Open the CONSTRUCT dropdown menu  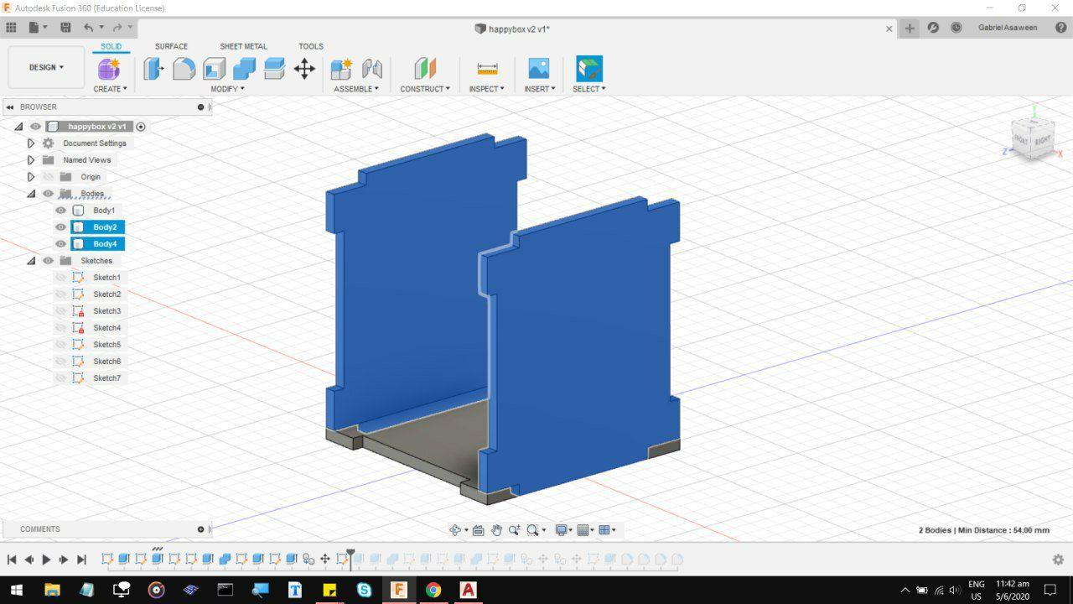[x=425, y=89]
